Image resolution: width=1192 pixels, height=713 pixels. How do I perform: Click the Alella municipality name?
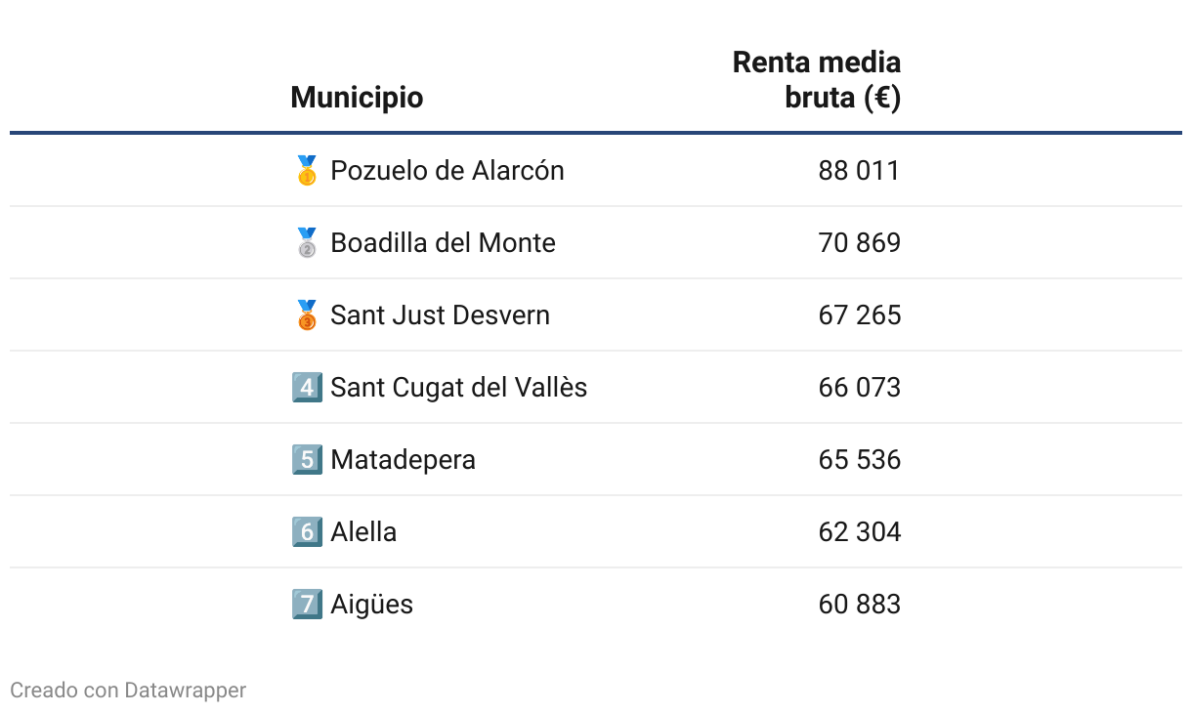[x=363, y=532]
